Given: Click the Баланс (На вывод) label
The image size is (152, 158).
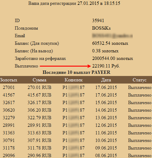Looking at the screenshot, I should pyautogui.click(x=34, y=51).
